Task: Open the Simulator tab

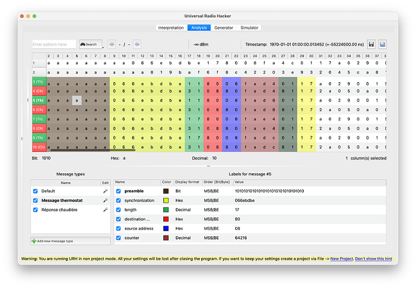Action: pyautogui.click(x=250, y=28)
